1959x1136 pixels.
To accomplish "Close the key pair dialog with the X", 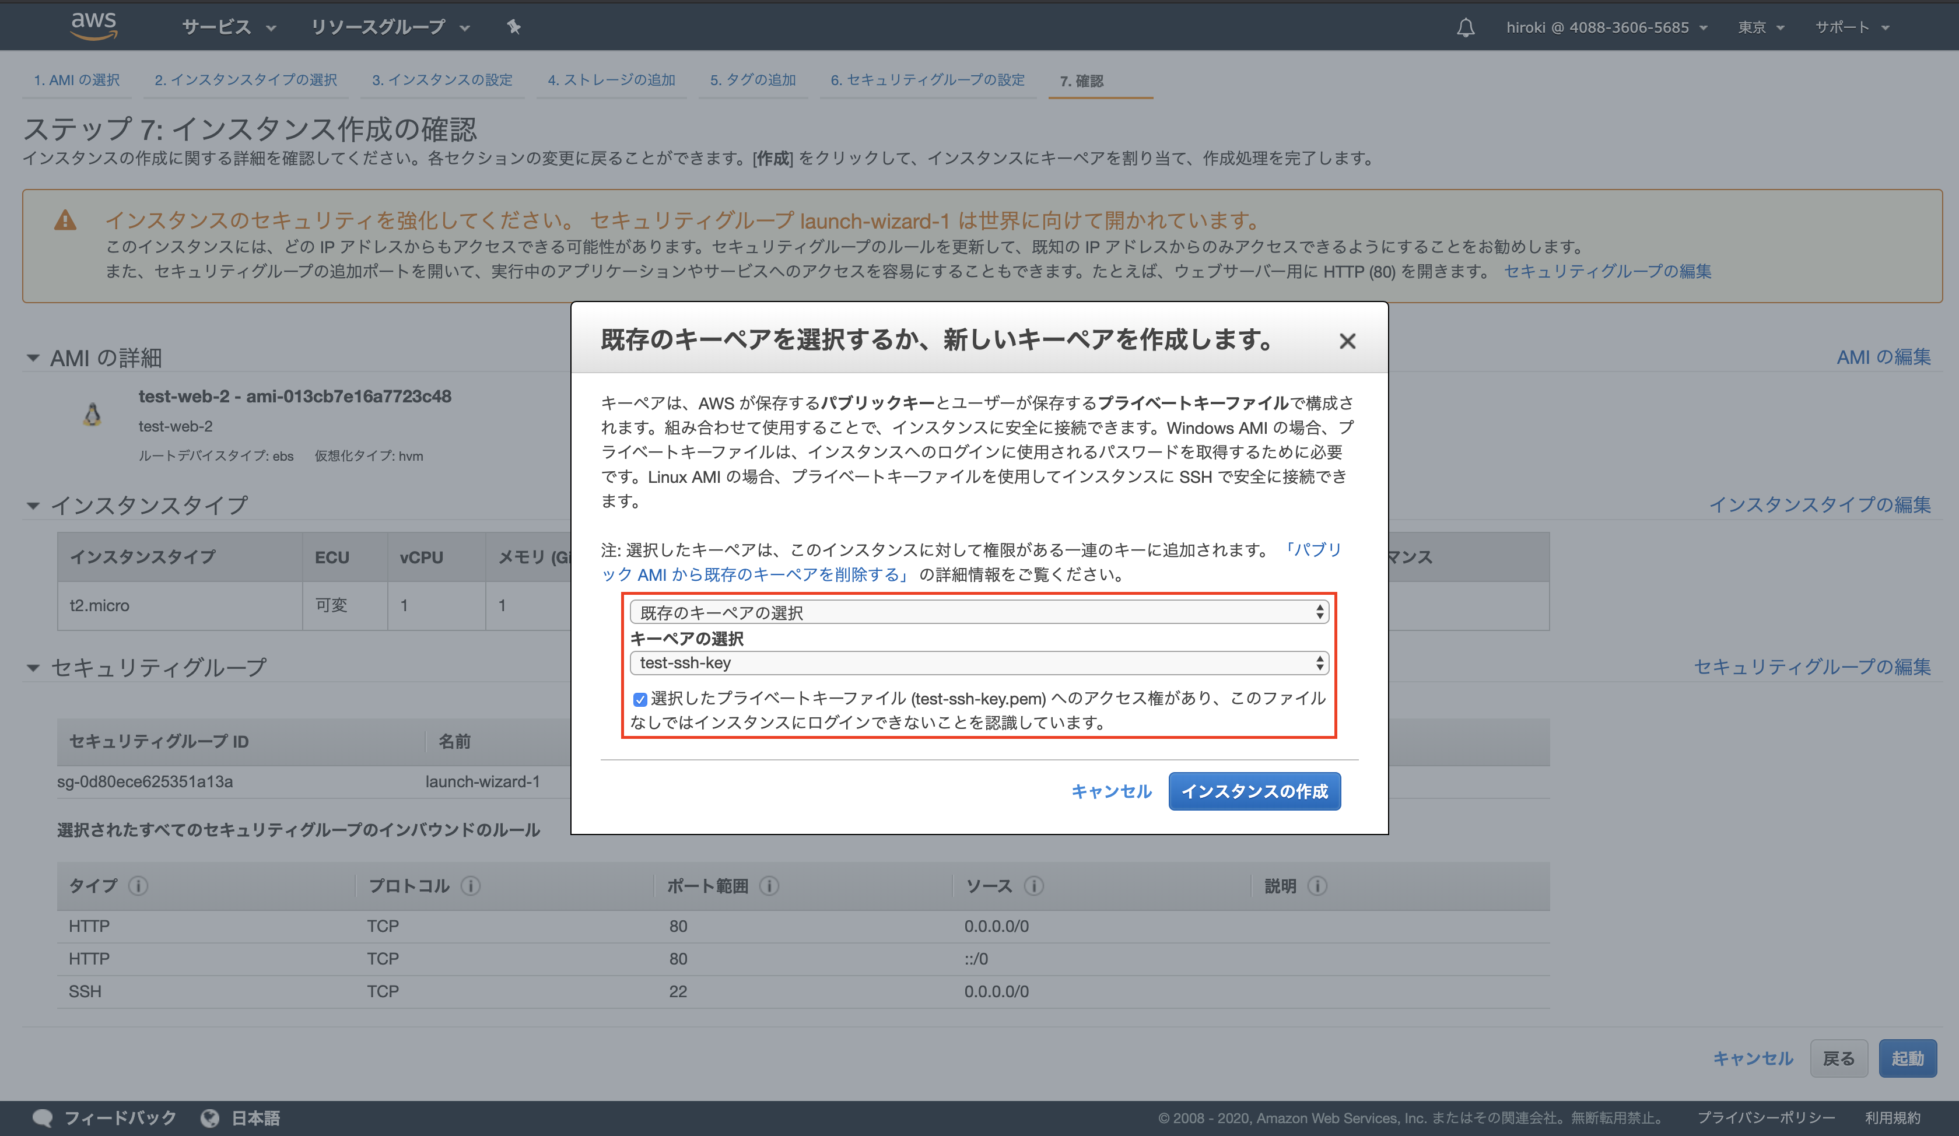I will [x=1347, y=341].
